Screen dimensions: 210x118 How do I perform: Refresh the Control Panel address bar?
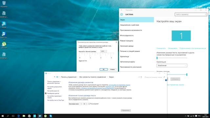(141, 77)
